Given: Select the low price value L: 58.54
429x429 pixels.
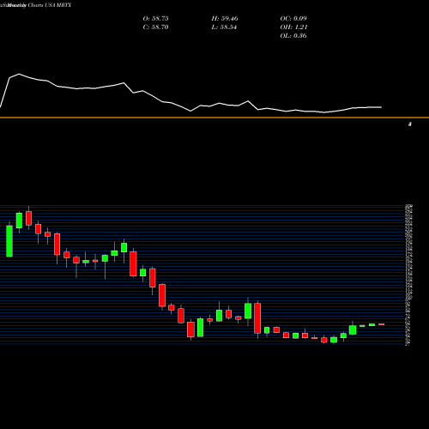Looking at the screenshot, I should tap(224, 27).
